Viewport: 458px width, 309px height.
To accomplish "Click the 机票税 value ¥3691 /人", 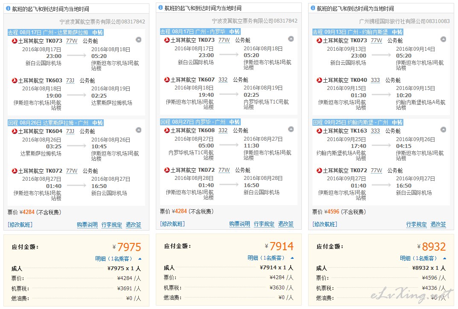I will 129,288.
